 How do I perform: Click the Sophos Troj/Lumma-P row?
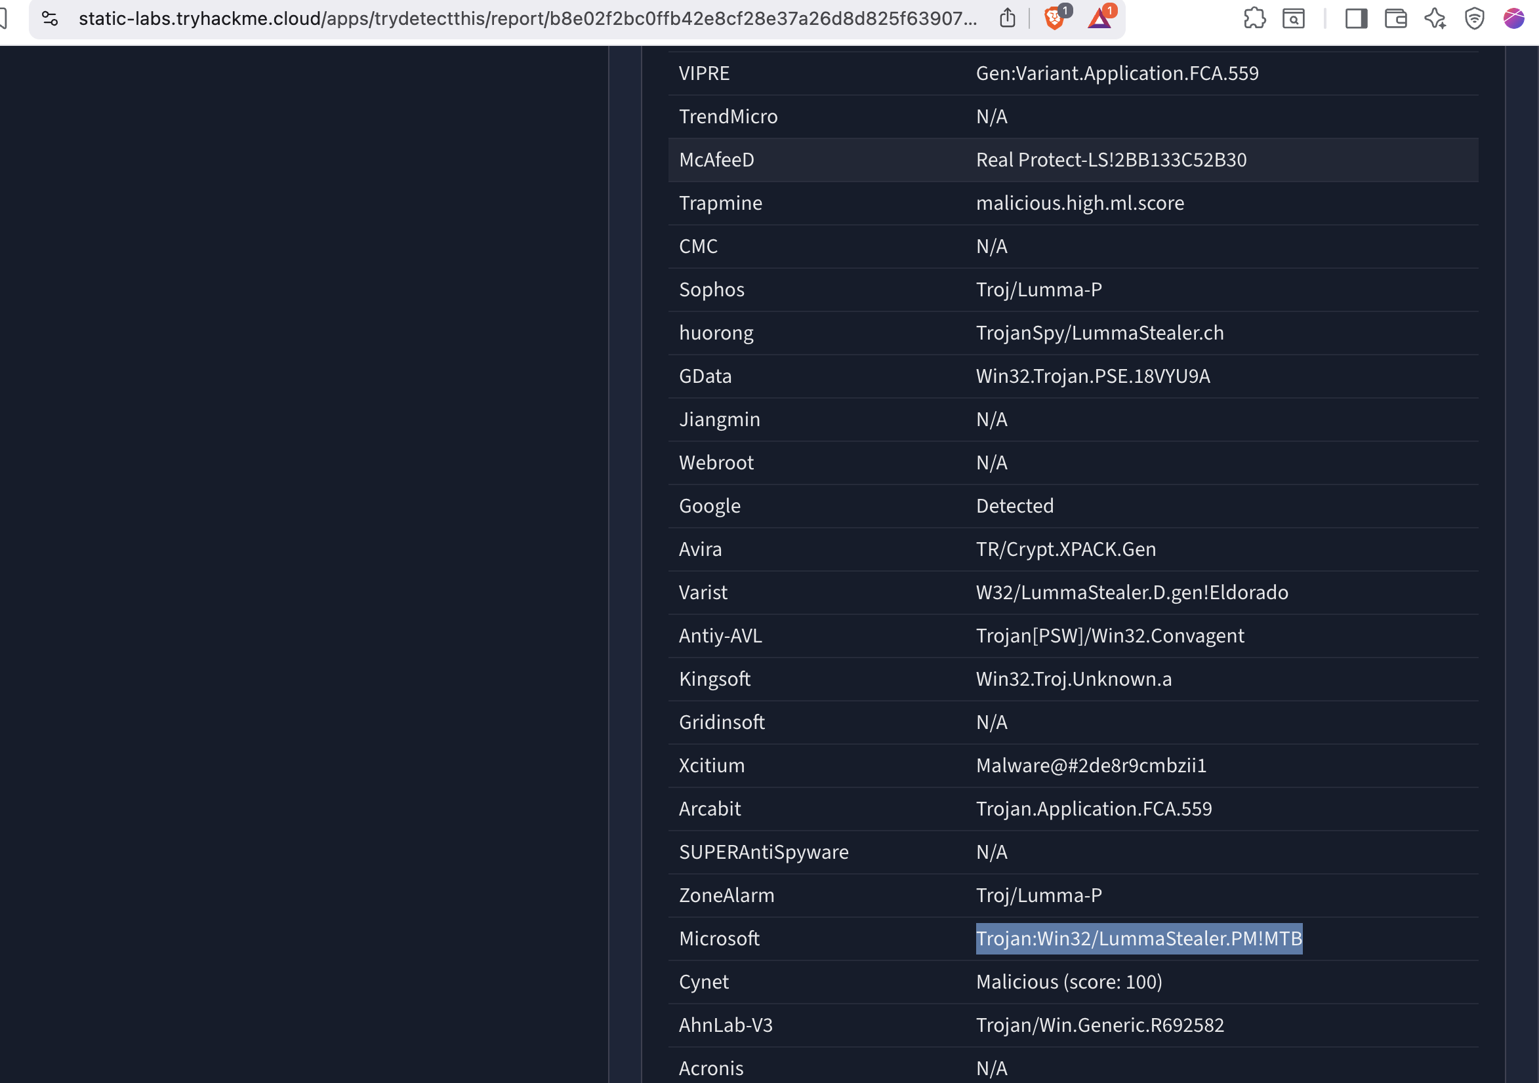click(x=1073, y=289)
